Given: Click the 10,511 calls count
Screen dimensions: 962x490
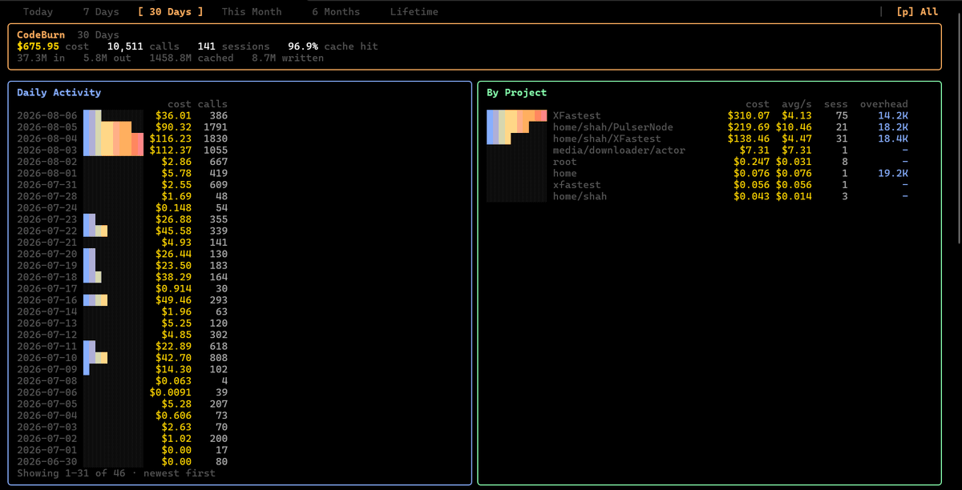Looking at the screenshot, I should (143, 46).
